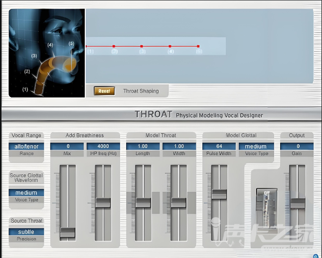The width and height of the screenshot is (322, 258).
Task: Click the Vocal Range section header
Action: coord(26,135)
